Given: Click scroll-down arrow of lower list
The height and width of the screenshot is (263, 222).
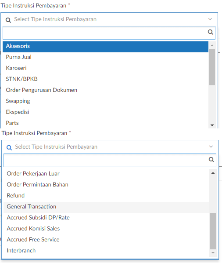Looking at the screenshot, I should click(213, 253).
